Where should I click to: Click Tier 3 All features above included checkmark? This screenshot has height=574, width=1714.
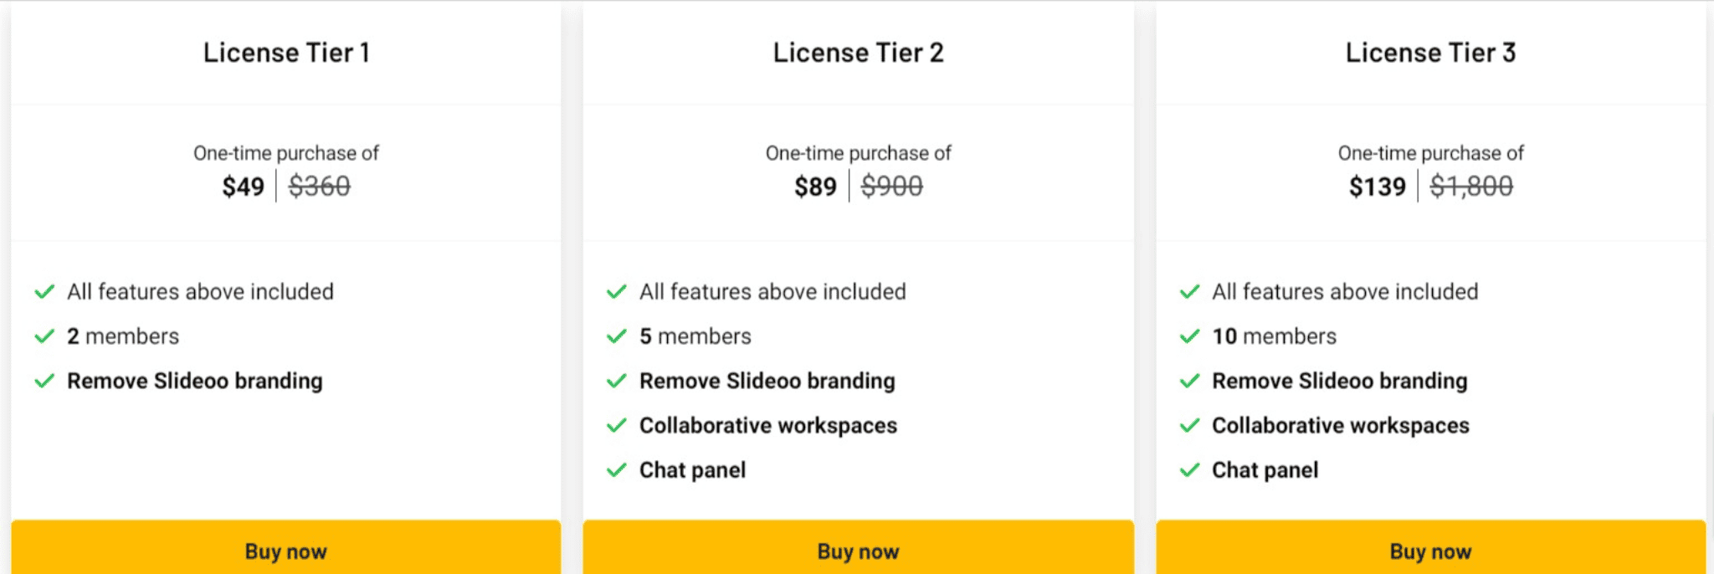[1189, 292]
